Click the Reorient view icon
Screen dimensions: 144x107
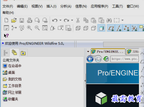point(53,28)
